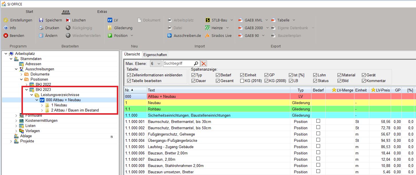
Task: Expand the 1 Neubau tree node
Action: click(42, 105)
